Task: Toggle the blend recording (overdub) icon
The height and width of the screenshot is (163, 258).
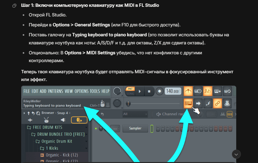Action: [x=217, y=91]
